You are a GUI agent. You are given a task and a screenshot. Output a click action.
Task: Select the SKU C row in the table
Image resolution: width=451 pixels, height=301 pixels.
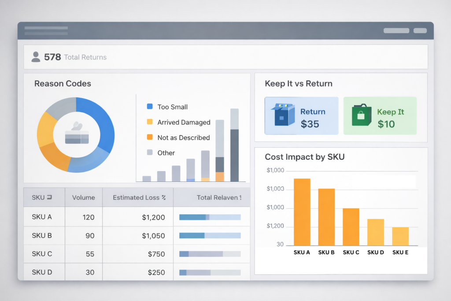[44, 254]
